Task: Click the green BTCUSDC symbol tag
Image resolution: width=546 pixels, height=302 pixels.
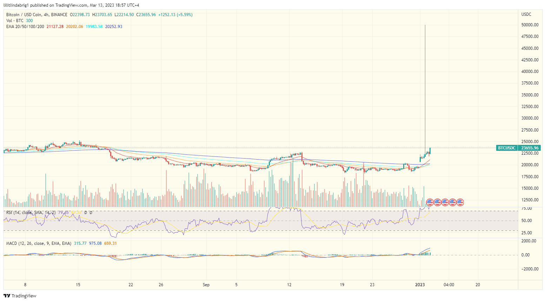Action: point(507,148)
